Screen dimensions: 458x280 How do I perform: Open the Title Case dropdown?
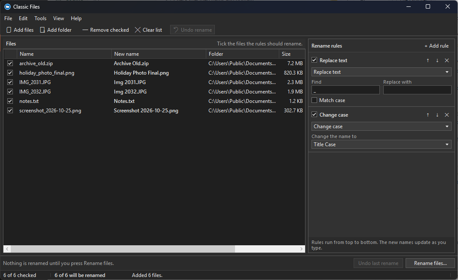(x=381, y=145)
